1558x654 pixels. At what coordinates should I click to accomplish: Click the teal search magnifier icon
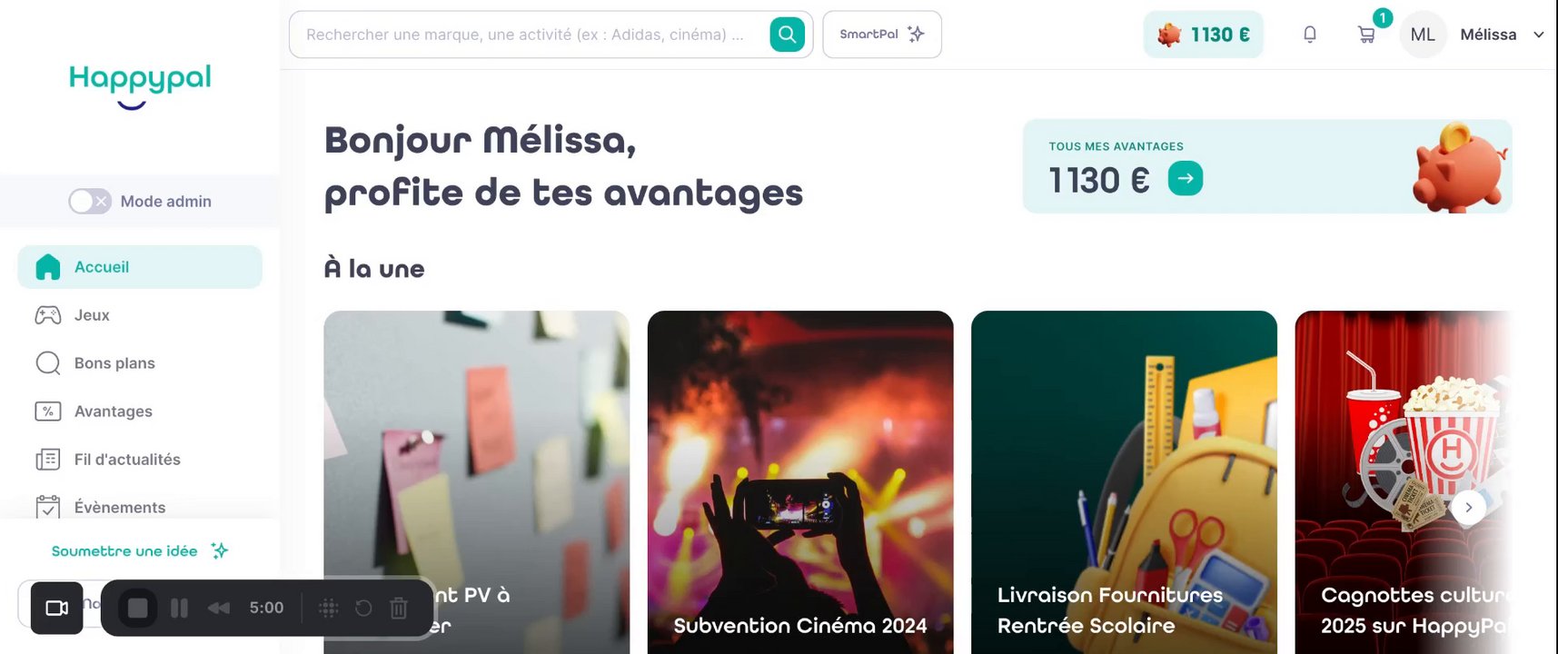(787, 35)
